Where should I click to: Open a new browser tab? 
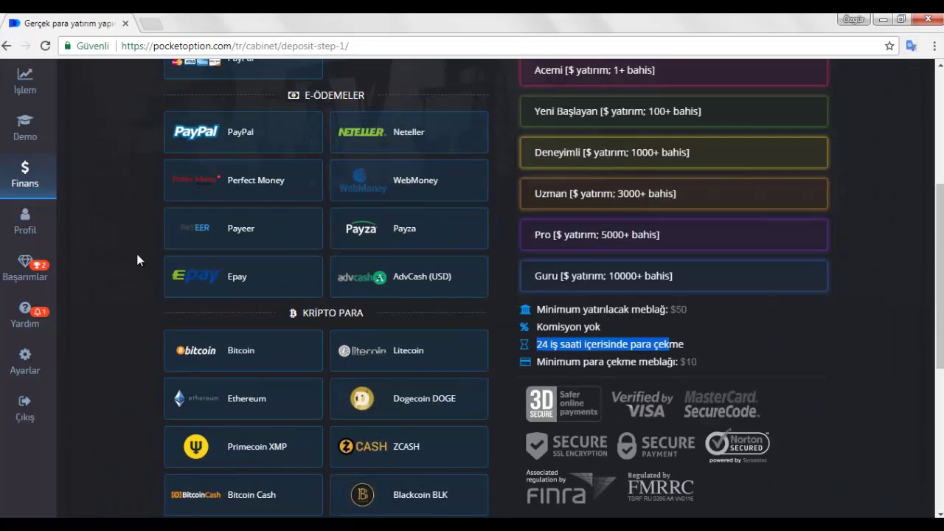pyautogui.click(x=150, y=24)
